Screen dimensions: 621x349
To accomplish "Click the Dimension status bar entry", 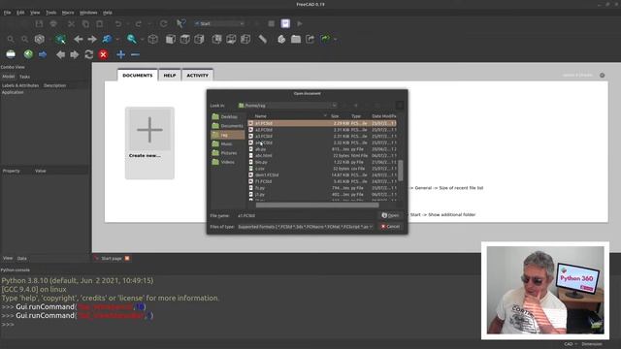I will tap(592, 344).
